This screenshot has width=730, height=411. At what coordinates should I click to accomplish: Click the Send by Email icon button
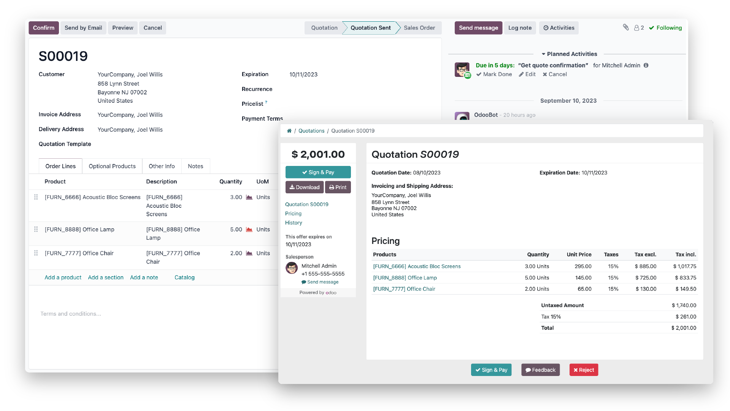point(83,28)
